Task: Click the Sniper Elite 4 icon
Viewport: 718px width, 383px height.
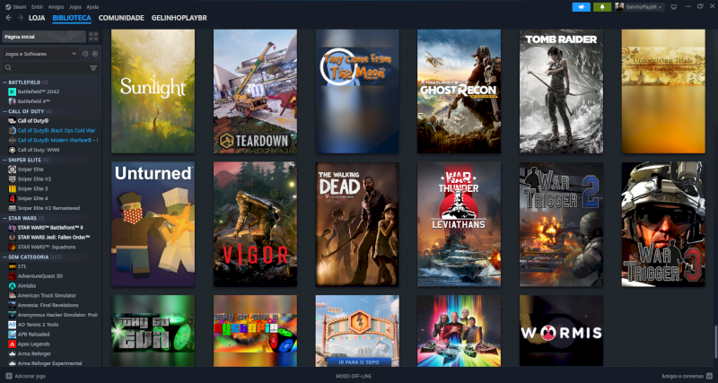Action: pyautogui.click(x=13, y=198)
